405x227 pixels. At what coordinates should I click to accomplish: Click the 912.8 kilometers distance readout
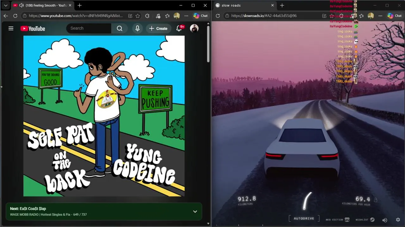(x=247, y=199)
